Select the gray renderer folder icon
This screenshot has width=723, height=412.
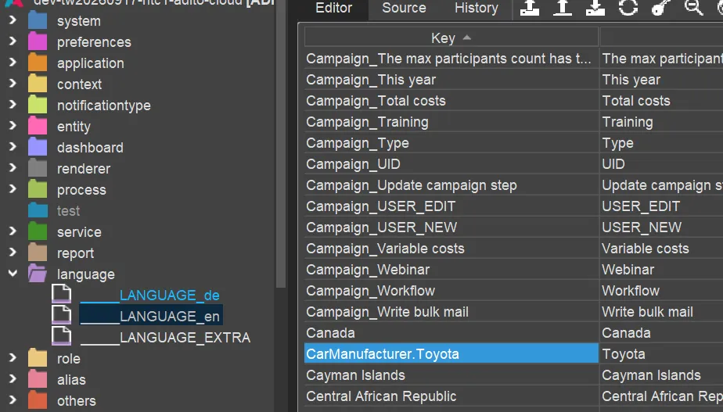[38, 169]
